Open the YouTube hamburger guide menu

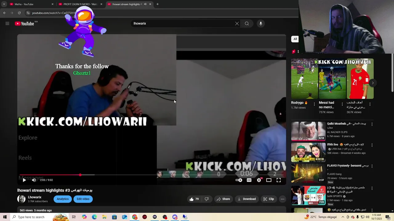[7, 24]
